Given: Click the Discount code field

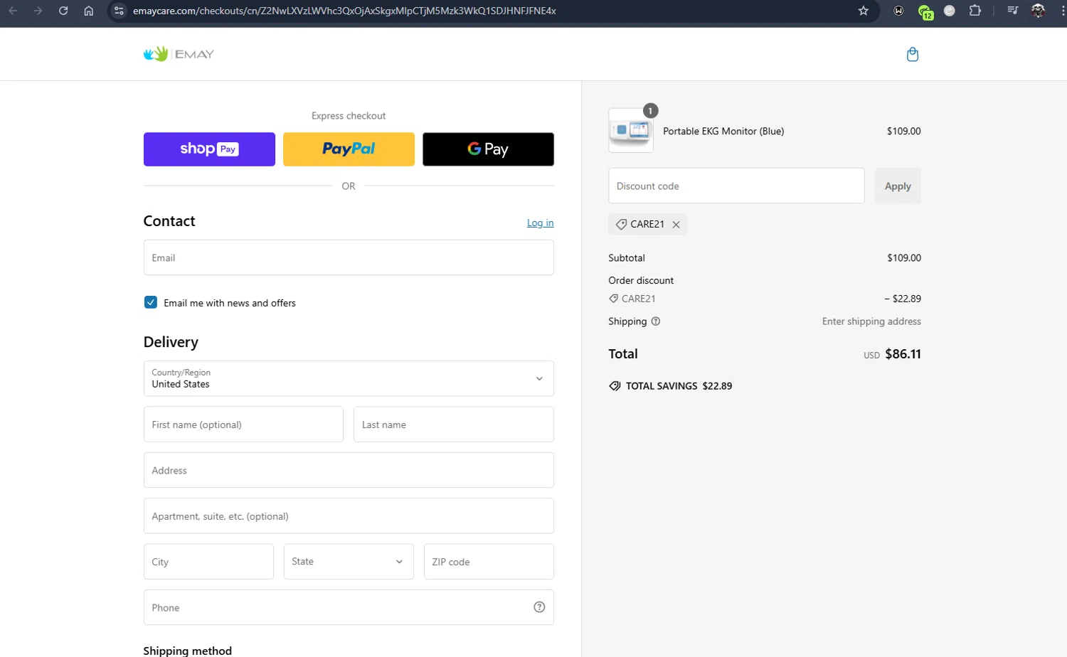Looking at the screenshot, I should (x=736, y=186).
